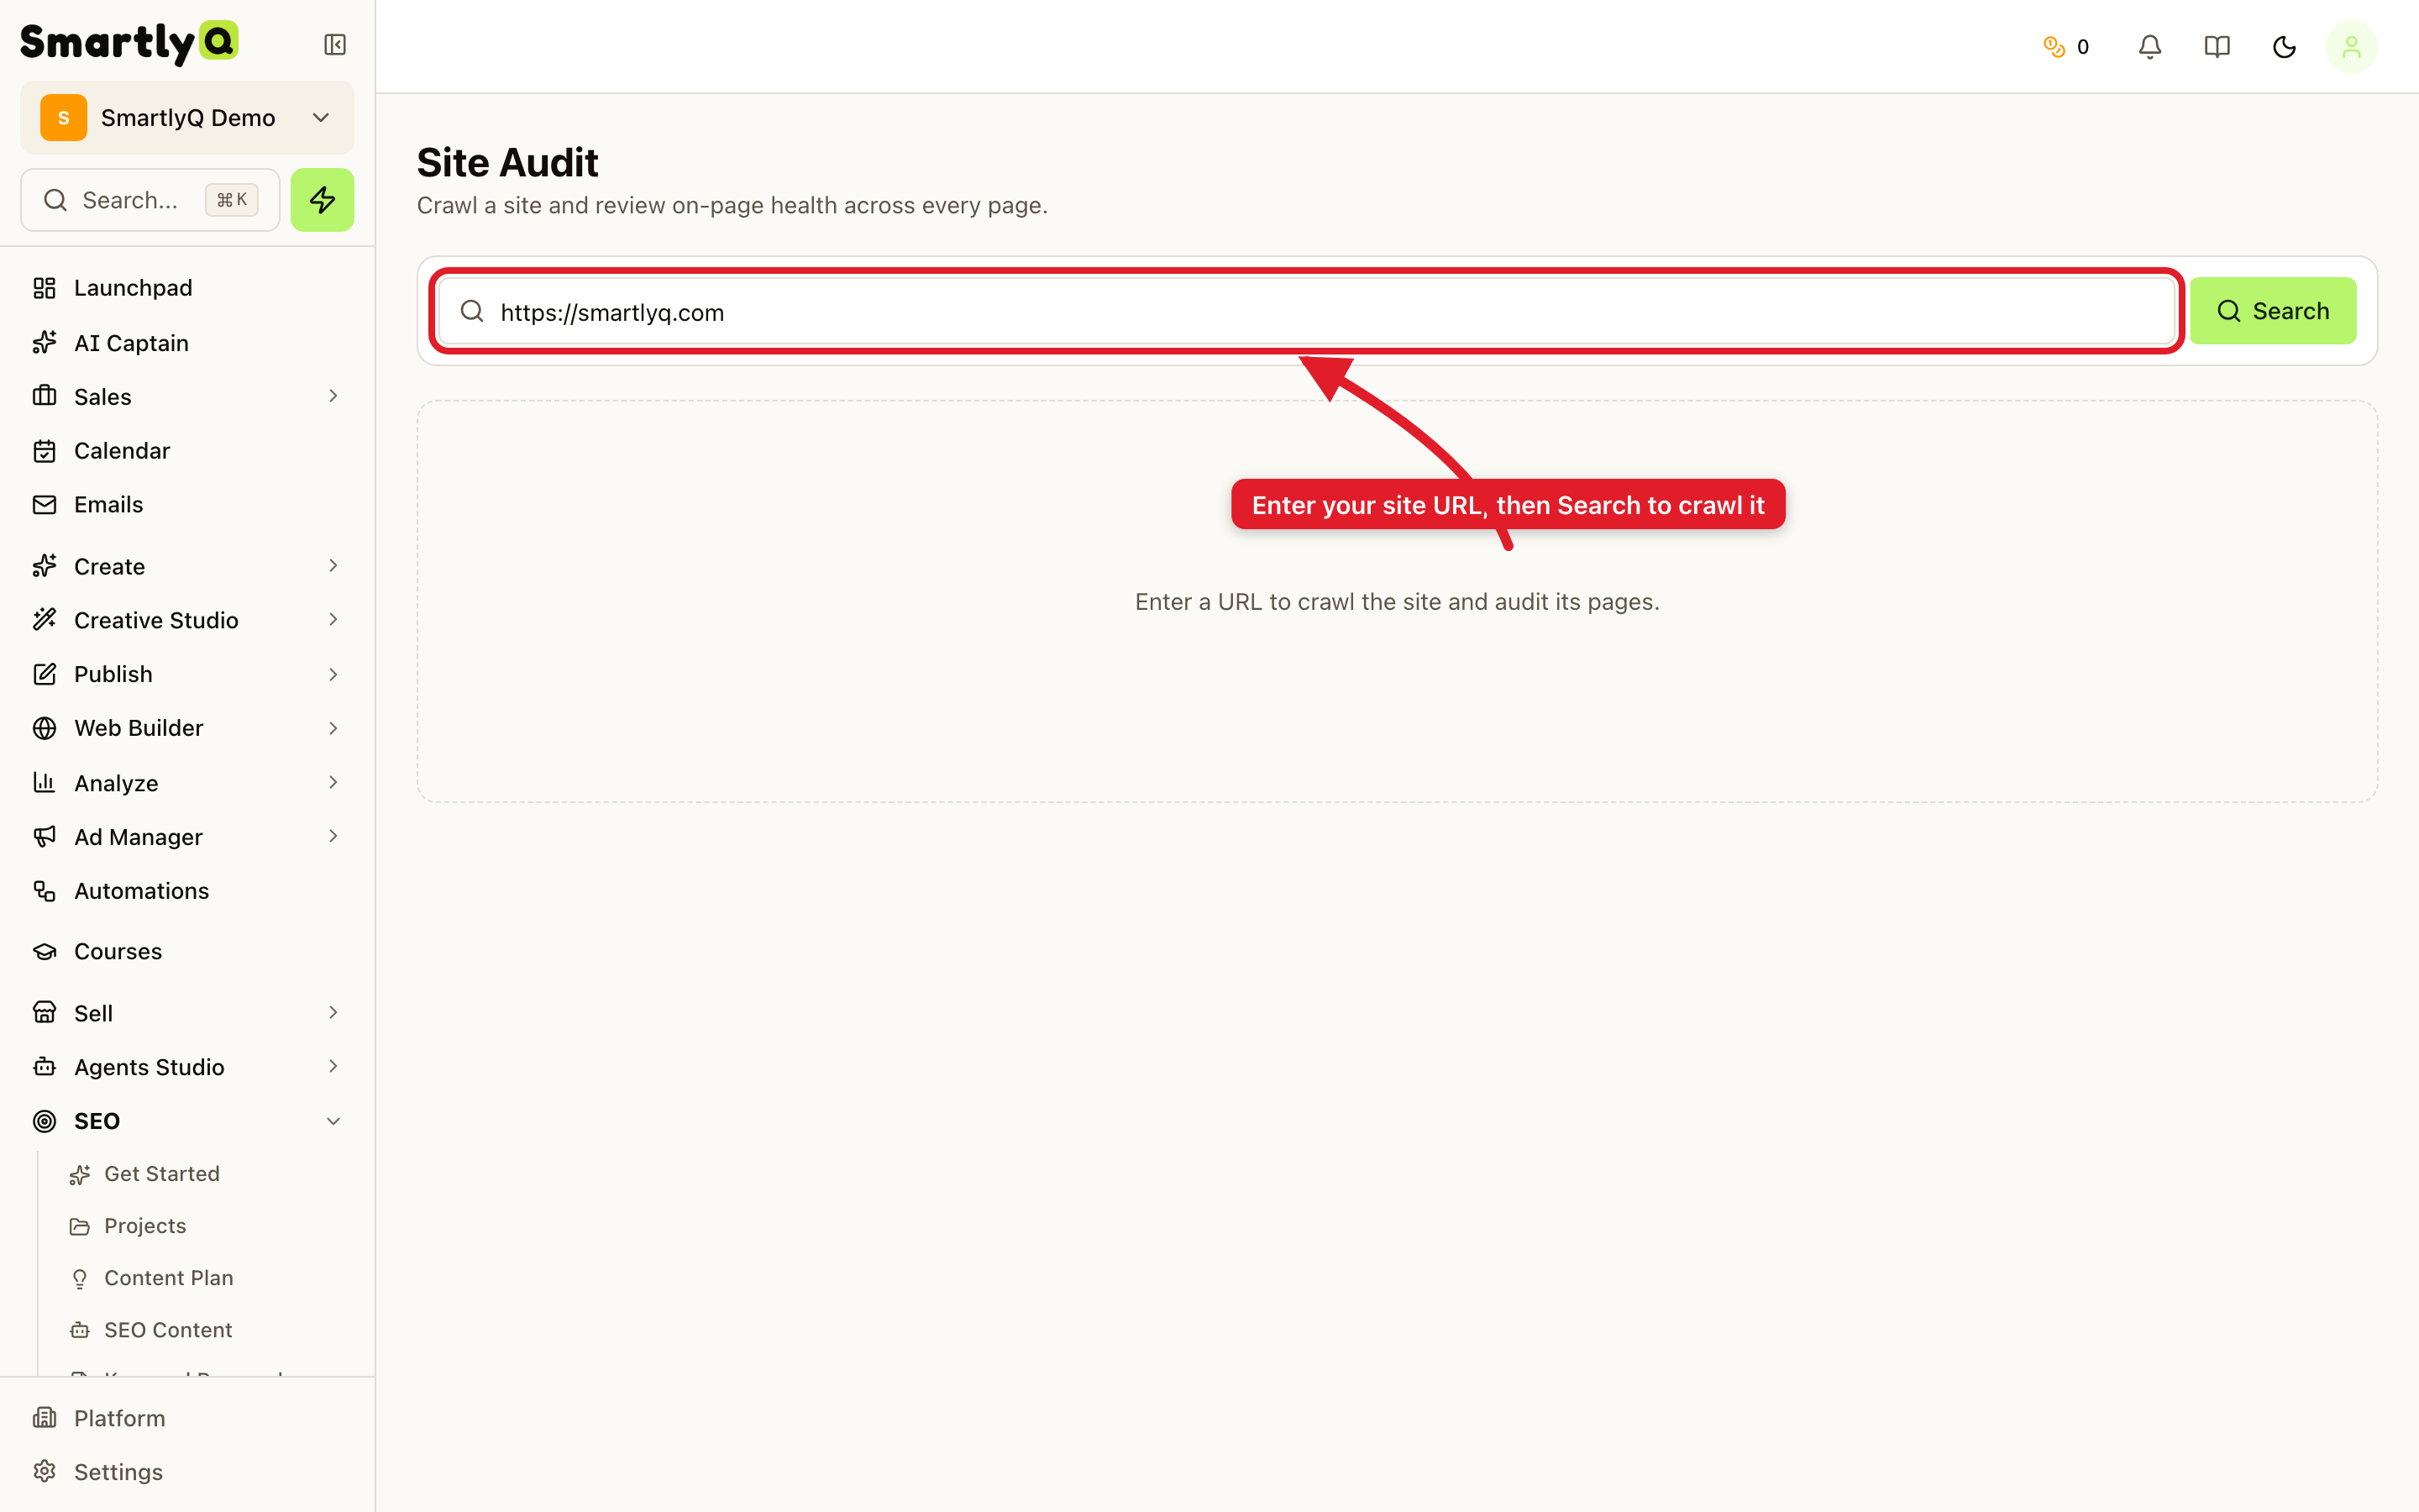Click the Site Audit heading
The image size is (2419, 1512).
tap(508, 162)
